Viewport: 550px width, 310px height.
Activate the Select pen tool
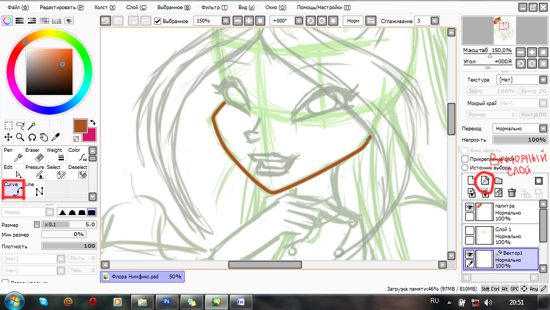point(56,172)
